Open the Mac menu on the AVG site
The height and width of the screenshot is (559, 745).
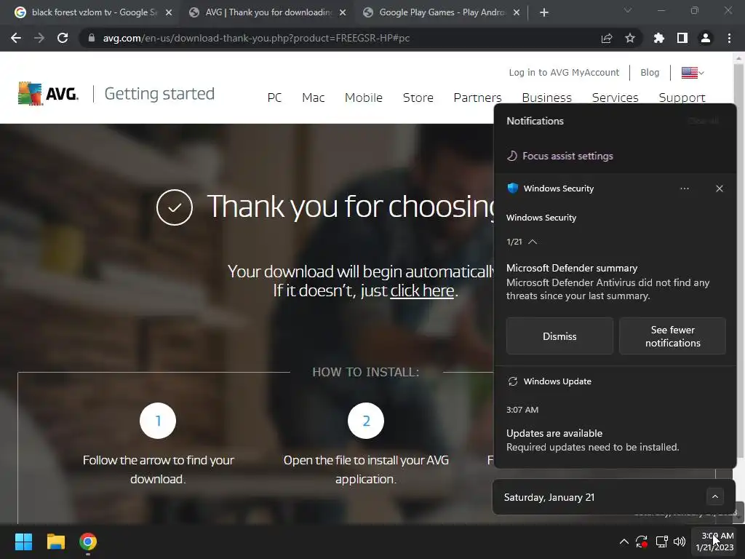pyautogui.click(x=313, y=98)
